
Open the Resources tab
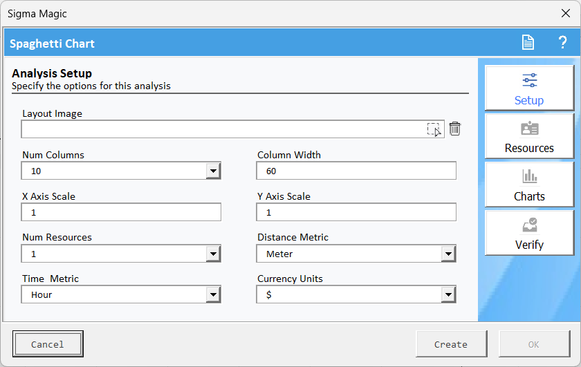coord(529,137)
